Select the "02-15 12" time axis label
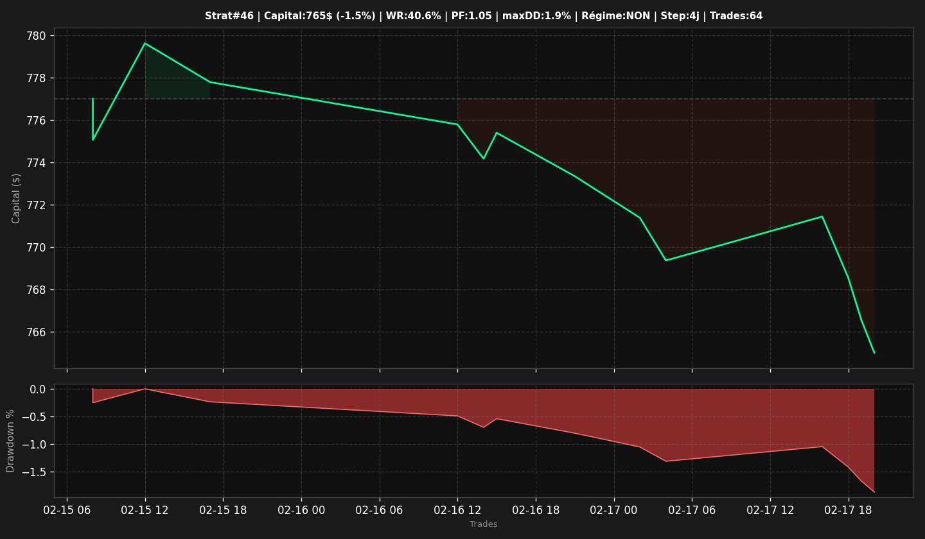 145,510
